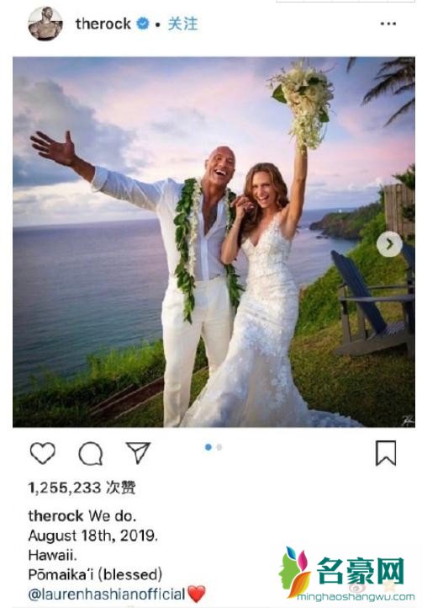
Task: Open therock username in caption
Action: coord(55,515)
